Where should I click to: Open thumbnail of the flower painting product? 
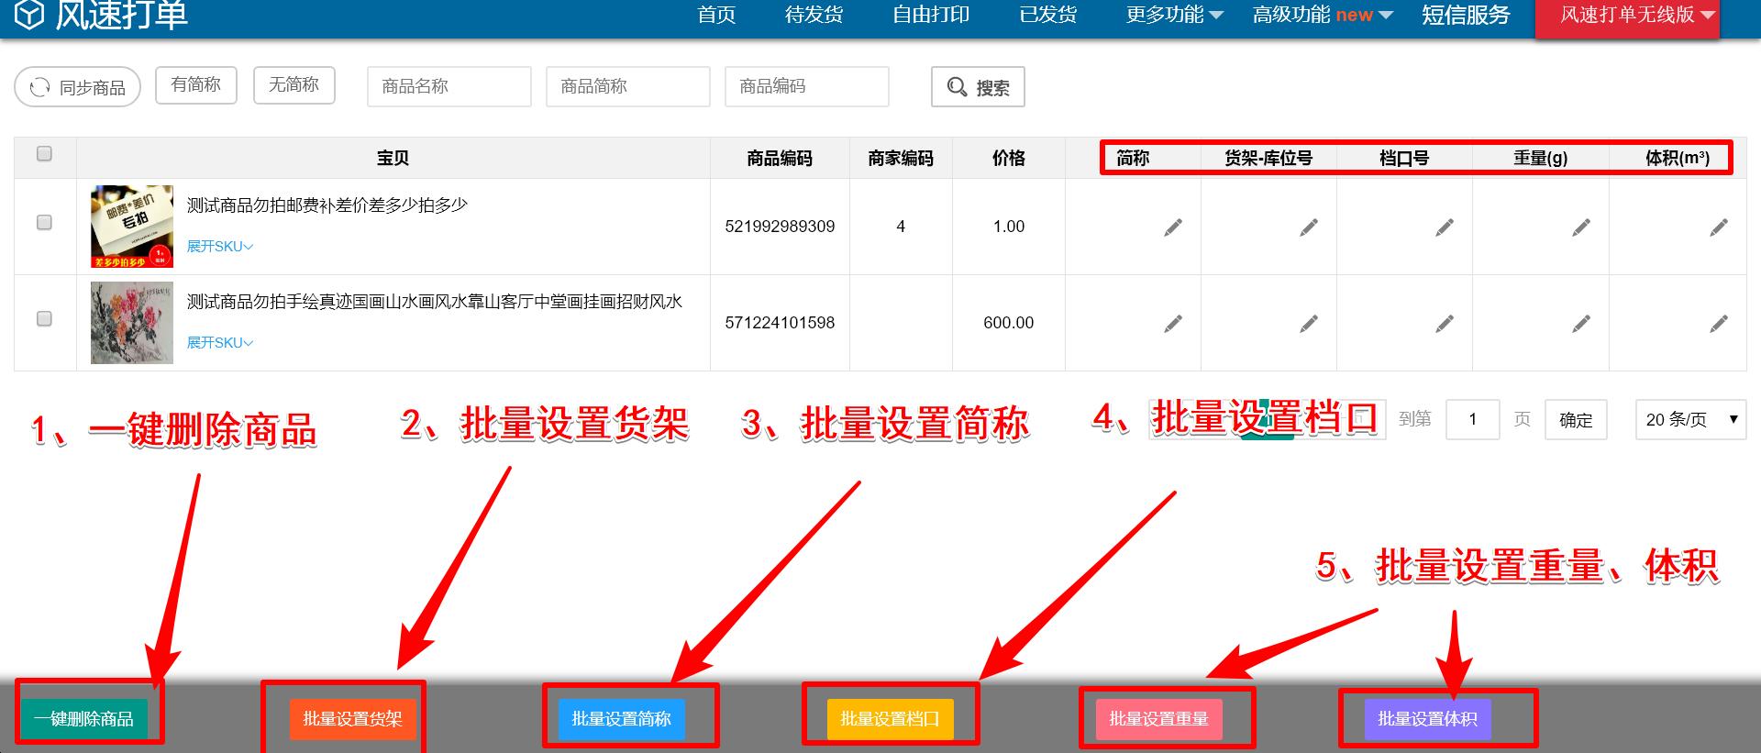[132, 323]
